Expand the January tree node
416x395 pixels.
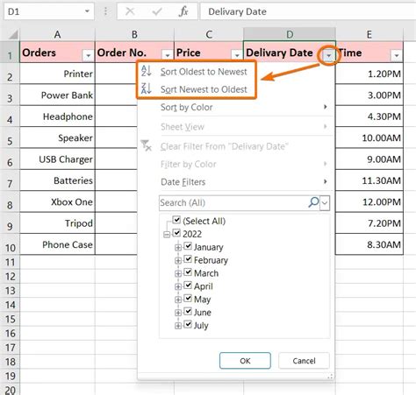[x=178, y=248]
